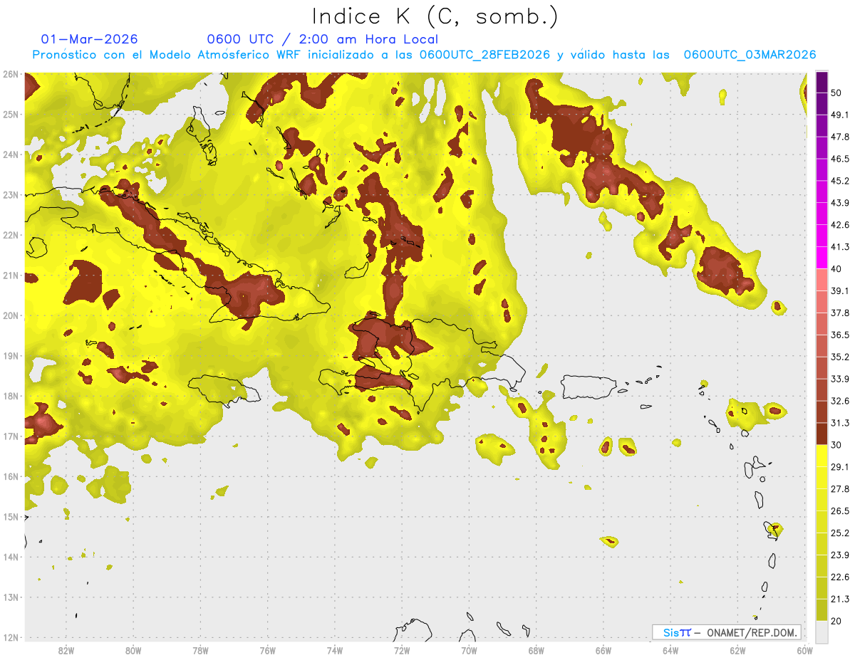Image resolution: width=855 pixels, height=660 pixels.
Task: Click the colorbar value "36.5"
Action: 840,335
